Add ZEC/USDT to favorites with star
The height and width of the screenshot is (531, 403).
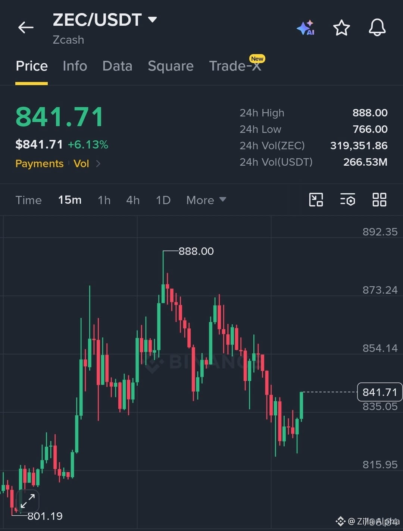(341, 28)
